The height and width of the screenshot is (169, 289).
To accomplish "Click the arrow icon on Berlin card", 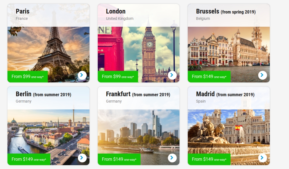I will click(82, 158).
